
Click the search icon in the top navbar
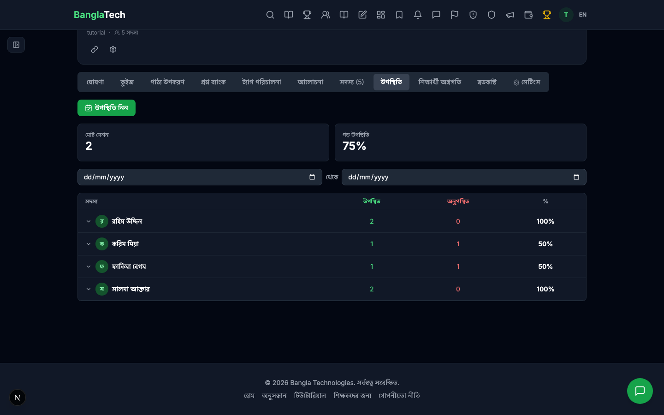click(270, 15)
